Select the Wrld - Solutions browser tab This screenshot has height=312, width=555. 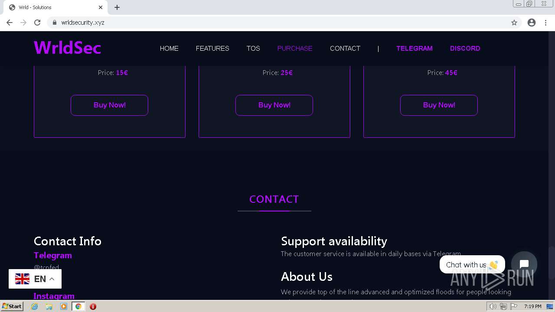coord(55,7)
